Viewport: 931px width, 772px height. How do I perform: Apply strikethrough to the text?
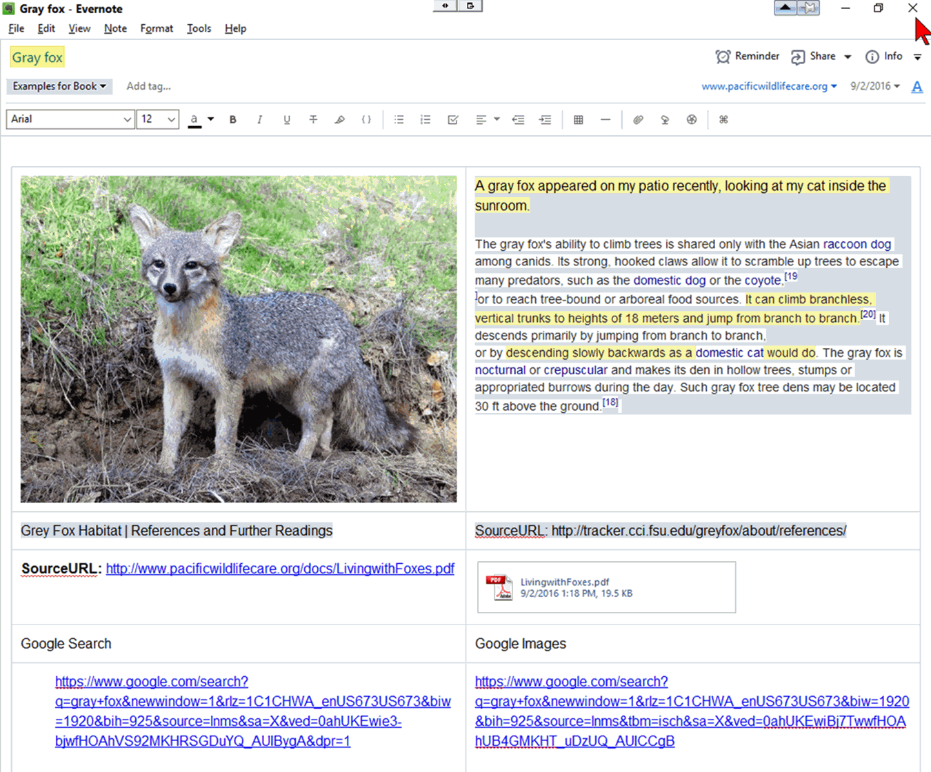point(313,120)
